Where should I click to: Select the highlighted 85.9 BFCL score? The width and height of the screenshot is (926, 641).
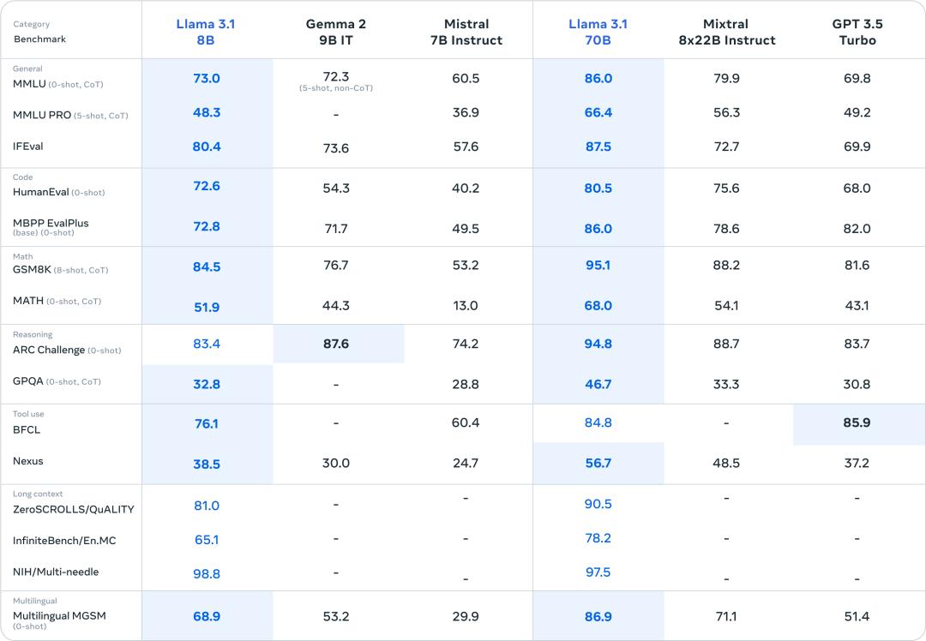[x=857, y=422]
